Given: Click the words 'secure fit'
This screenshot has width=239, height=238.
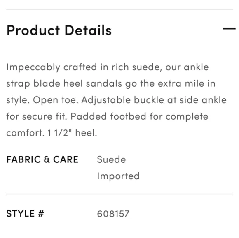Looking at the screenshot, I should [45, 116].
